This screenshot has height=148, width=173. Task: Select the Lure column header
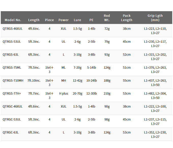[x=77, y=20]
